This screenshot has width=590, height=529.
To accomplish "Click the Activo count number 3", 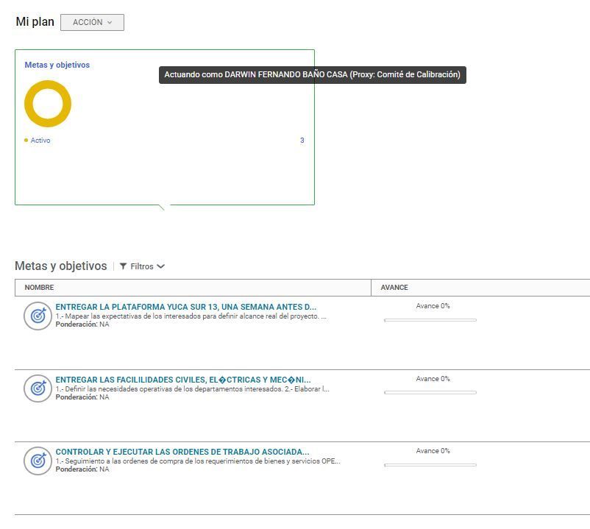I will (302, 141).
